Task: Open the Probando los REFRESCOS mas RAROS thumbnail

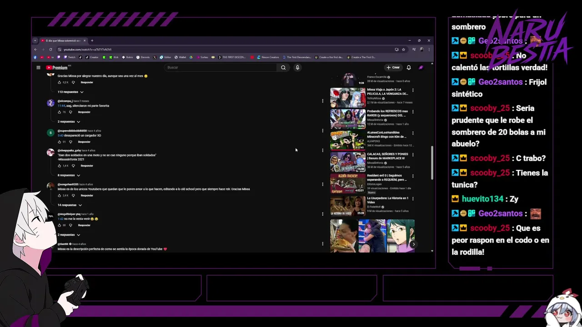Action: point(348,119)
